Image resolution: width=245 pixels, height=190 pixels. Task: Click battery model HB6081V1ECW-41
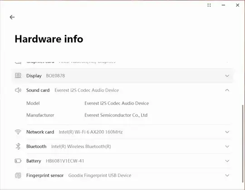pyautogui.click(x=65, y=161)
